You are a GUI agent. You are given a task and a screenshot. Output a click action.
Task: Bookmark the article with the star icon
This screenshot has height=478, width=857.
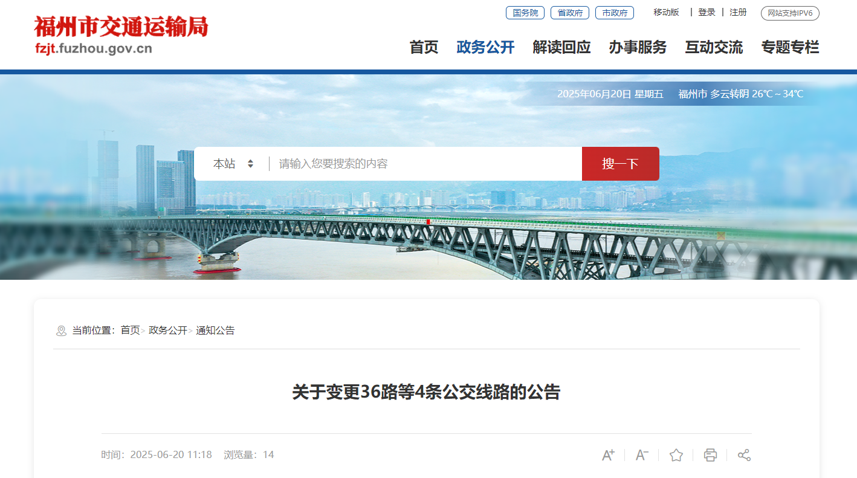(x=676, y=455)
